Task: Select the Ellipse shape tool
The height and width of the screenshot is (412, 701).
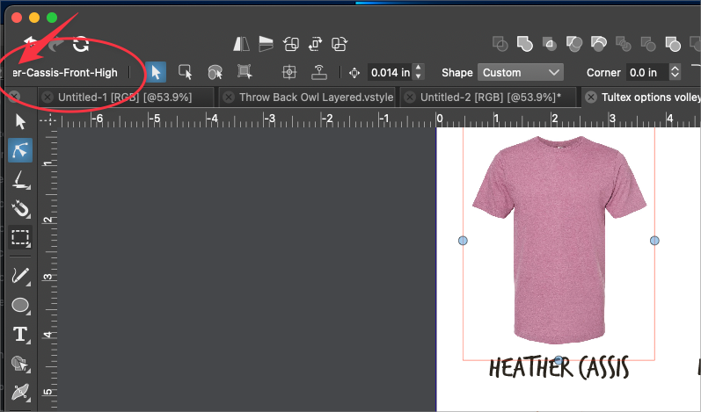Action: click(20, 306)
